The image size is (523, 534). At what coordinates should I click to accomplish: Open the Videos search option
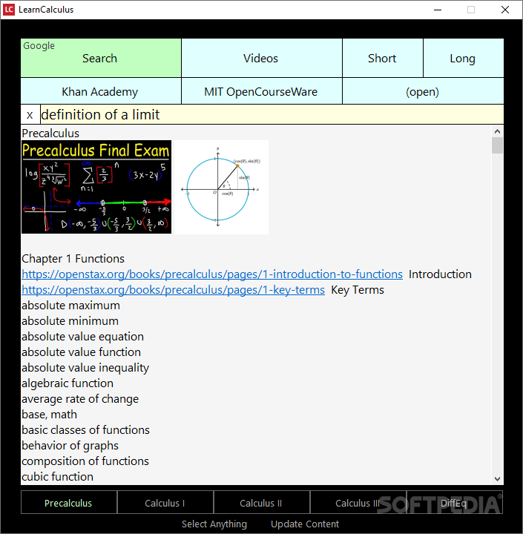(x=261, y=58)
